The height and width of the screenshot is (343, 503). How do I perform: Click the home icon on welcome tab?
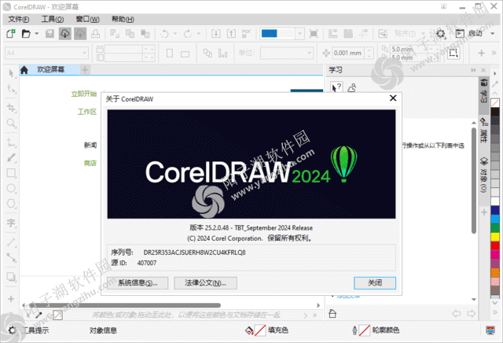point(24,70)
